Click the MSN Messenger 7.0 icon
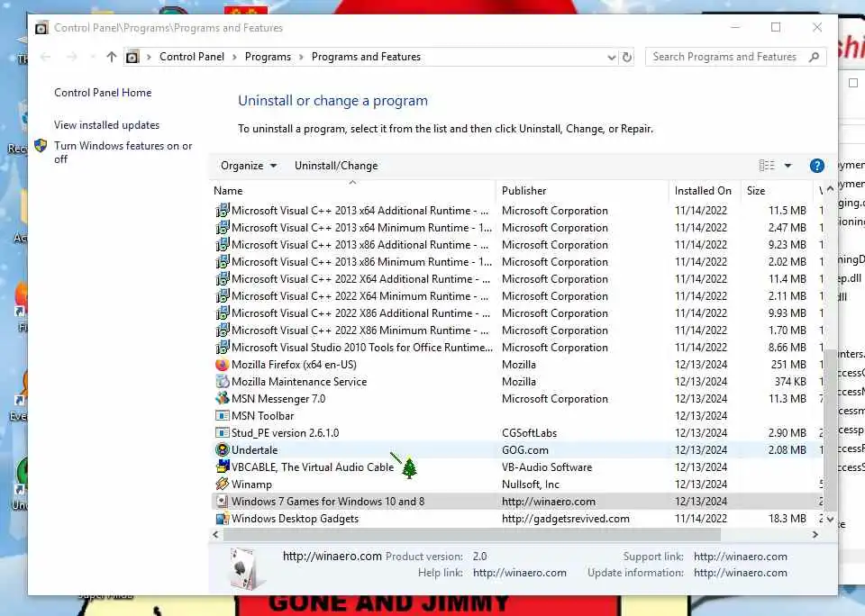 pos(223,399)
